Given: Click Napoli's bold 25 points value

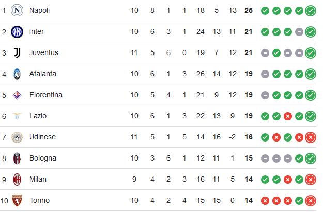Looking at the screenshot, I should (x=249, y=10).
